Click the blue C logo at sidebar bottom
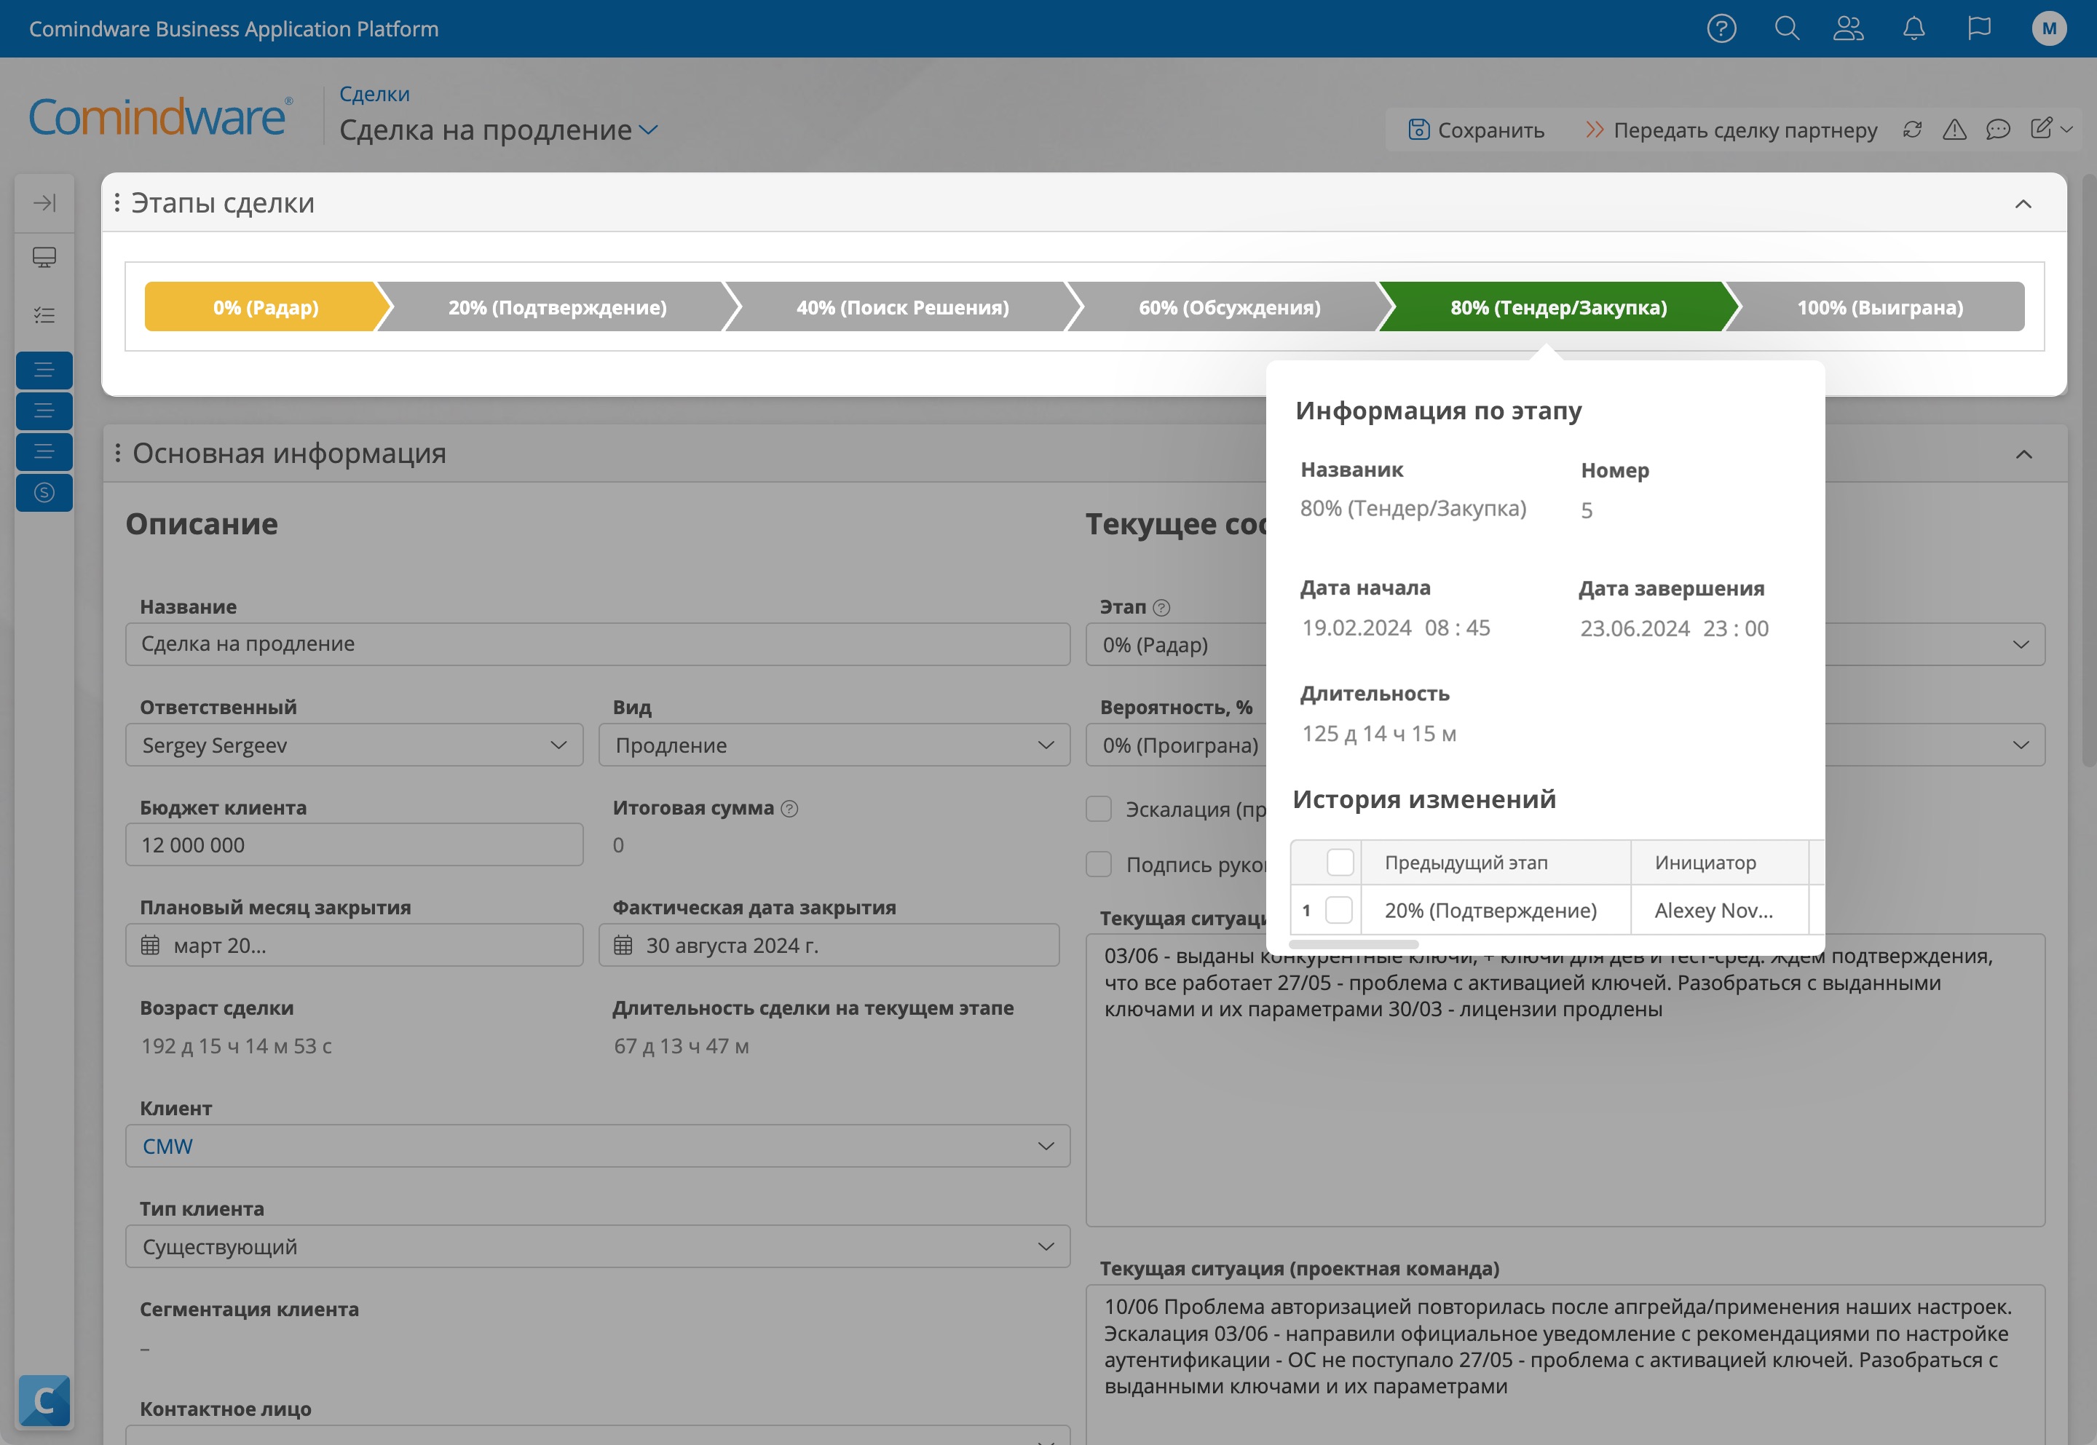 pos(44,1401)
